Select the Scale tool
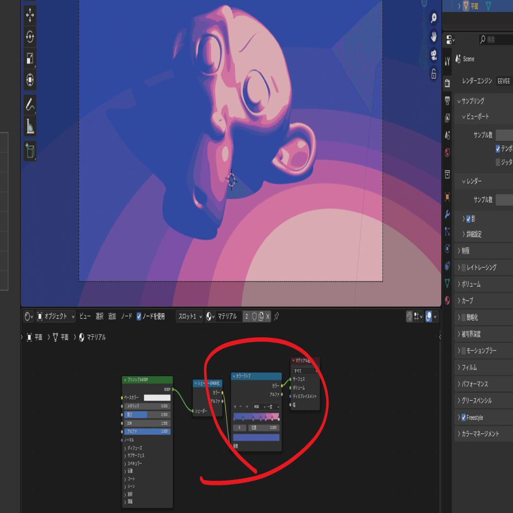This screenshot has width=513, height=513. pyautogui.click(x=30, y=59)
